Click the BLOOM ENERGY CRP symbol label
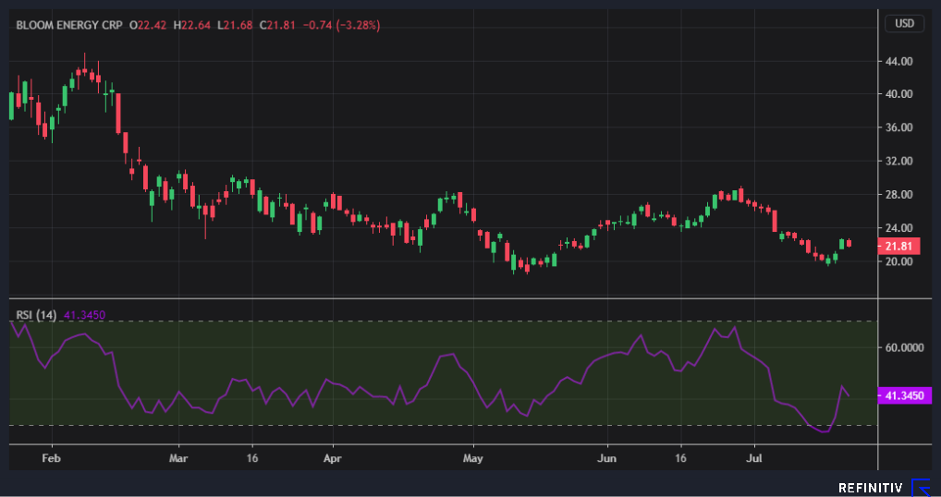This screenshot has height=497, width=941. [69, 25]
